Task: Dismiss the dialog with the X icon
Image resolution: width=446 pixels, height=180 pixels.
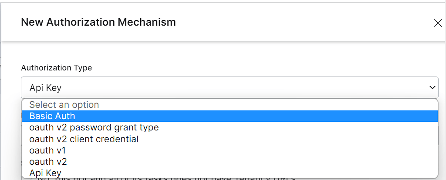Action: [x=438, y=23]
